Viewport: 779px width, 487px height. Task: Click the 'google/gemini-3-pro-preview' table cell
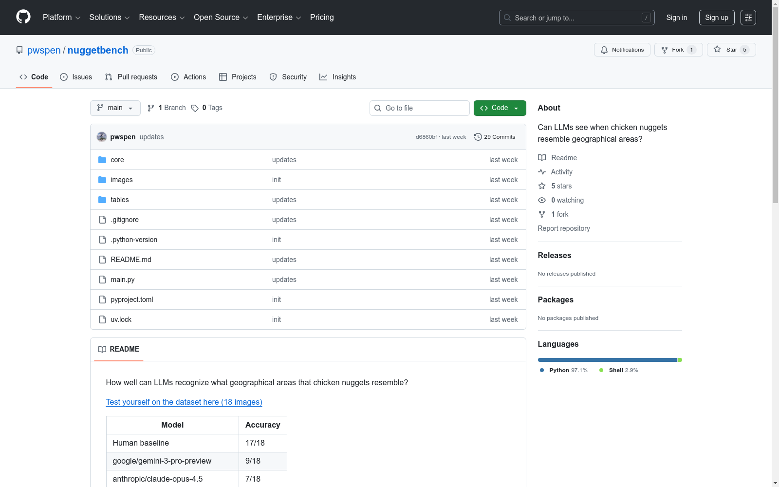[172, 461]
